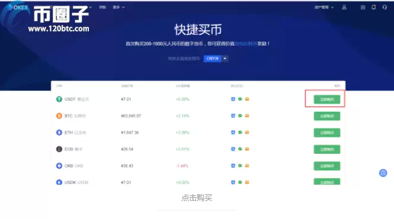This screenshot has width=394, height=219.
Task: Click WeChat Pay icon in USDK row
Action: pos(240,182)
